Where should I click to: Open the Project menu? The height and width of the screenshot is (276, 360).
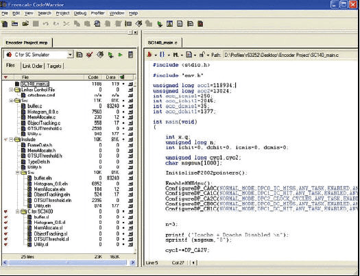[62, 13]
